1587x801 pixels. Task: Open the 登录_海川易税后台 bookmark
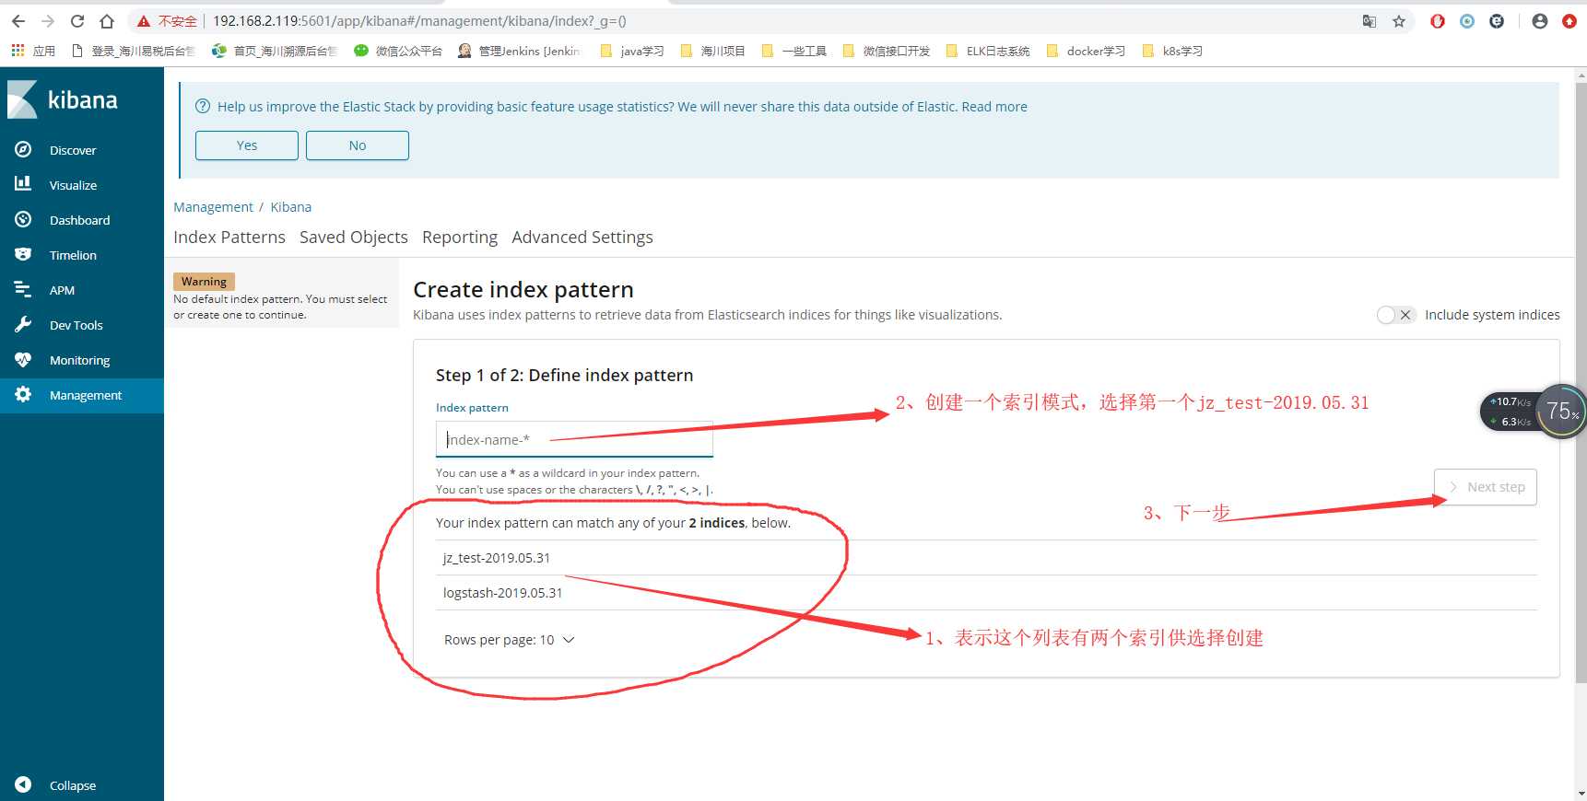[135, 51]
